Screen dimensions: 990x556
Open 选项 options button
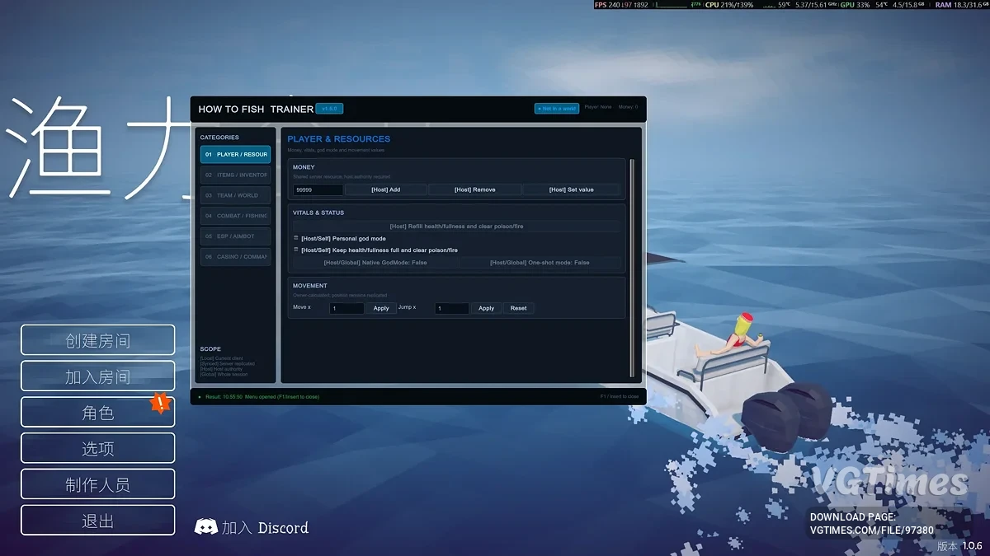coord(98,449)
